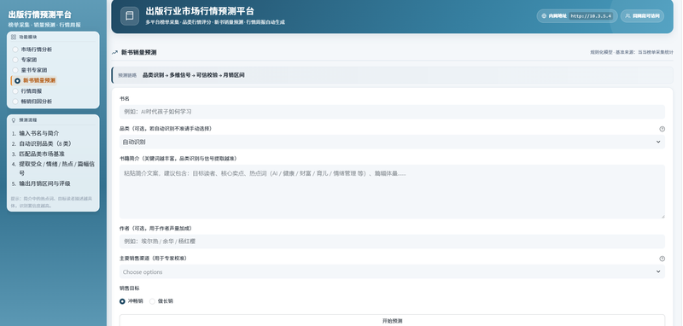Open the 主要销售渠道 Choose options dropdown

point(392,271)
